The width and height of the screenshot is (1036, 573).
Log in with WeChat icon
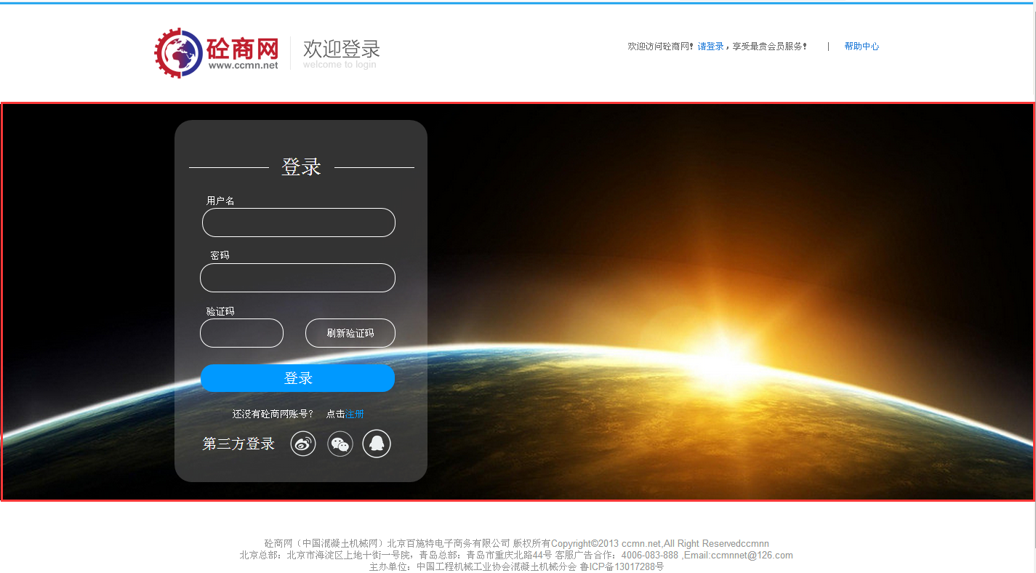point(340,444)
